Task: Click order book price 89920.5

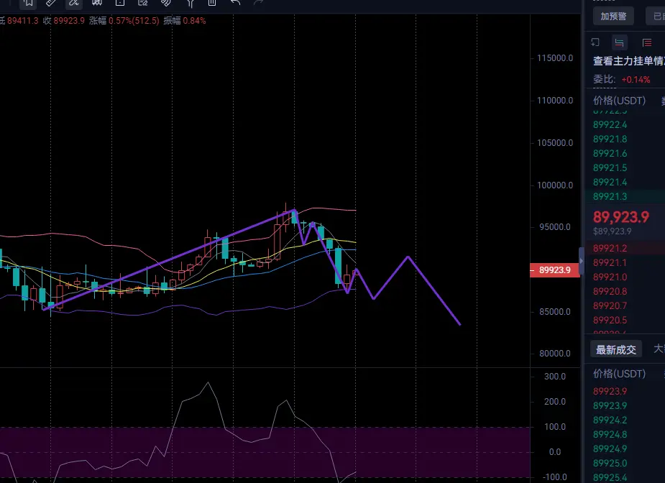Action: point(610,320)
